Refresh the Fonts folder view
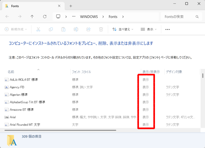The image size is (205, 148). pos(45,17)
